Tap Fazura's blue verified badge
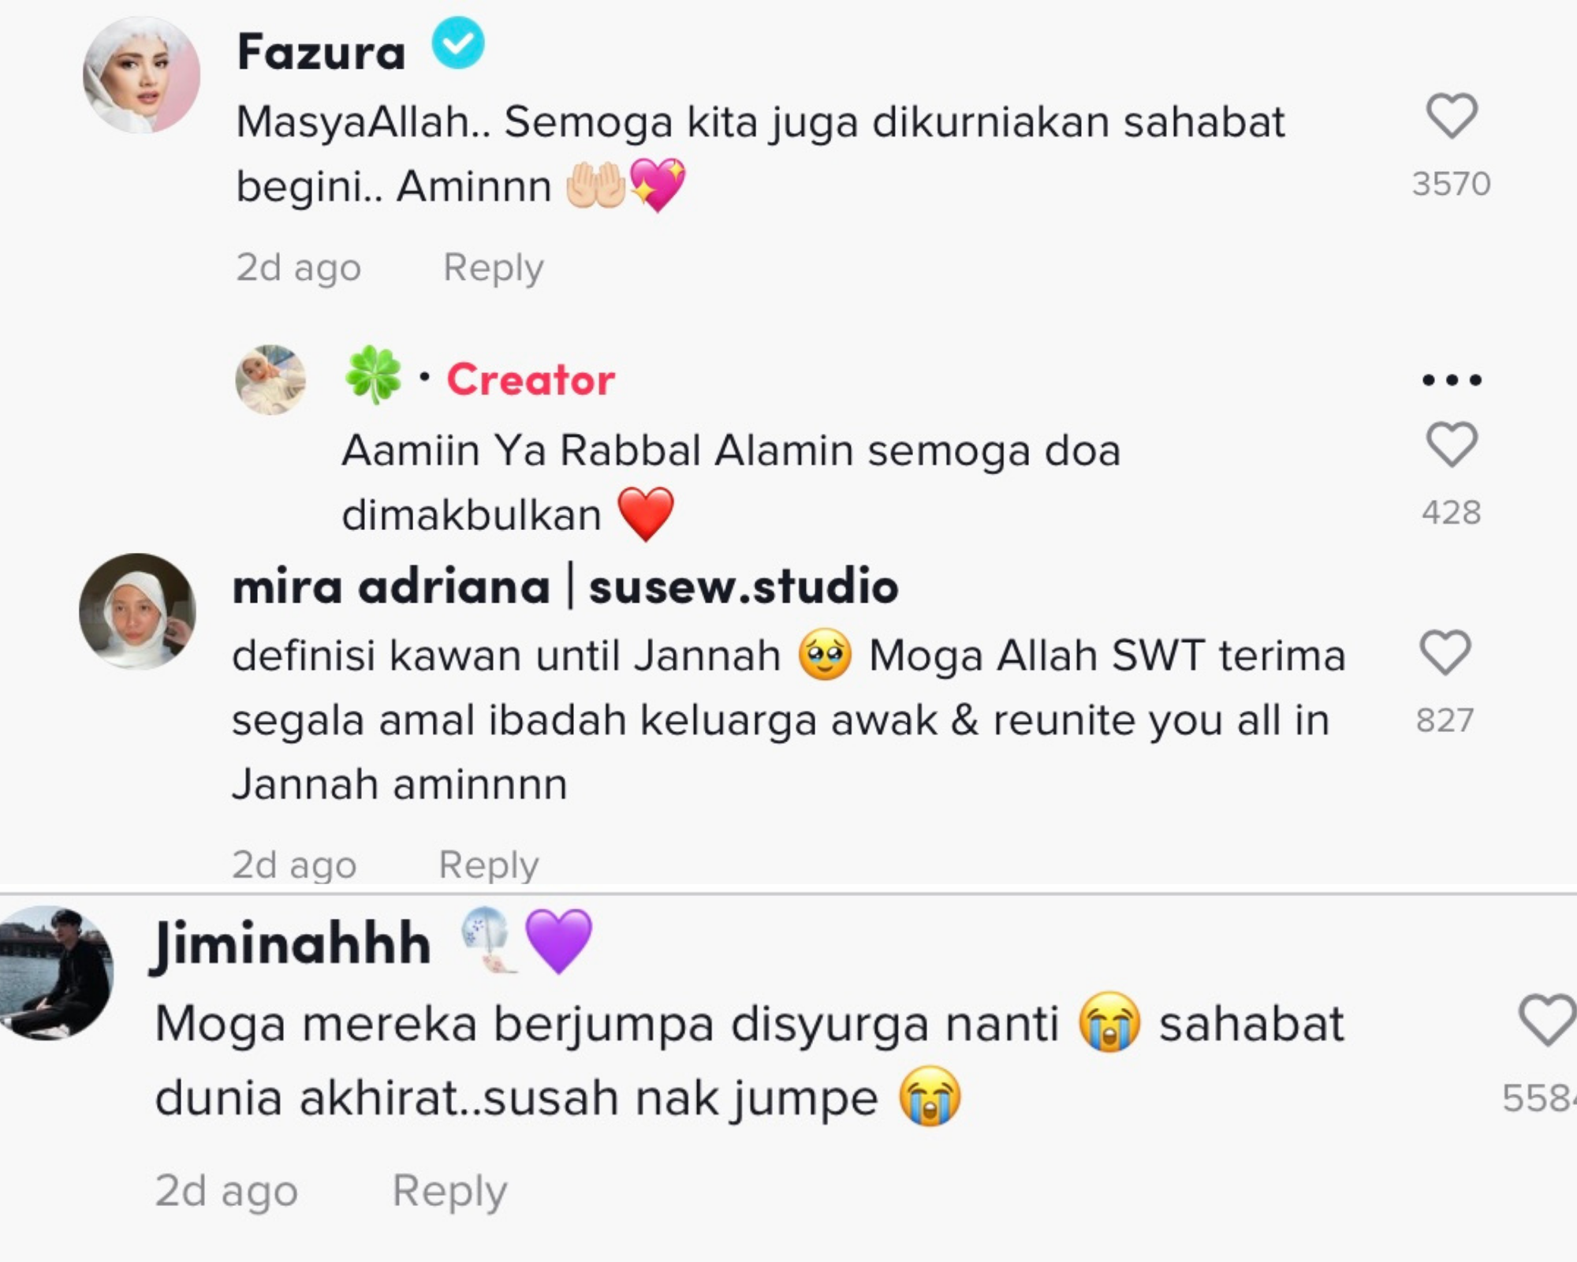 coord(458,43)
